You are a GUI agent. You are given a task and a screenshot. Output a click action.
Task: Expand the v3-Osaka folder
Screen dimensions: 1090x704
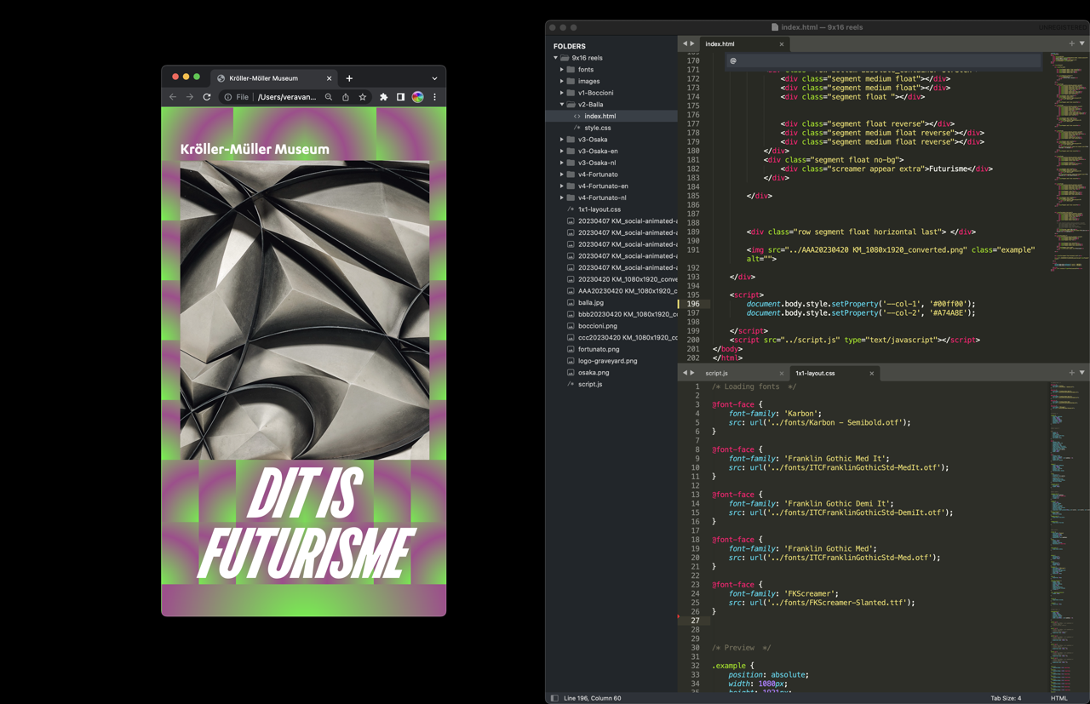tap(562, 140)
